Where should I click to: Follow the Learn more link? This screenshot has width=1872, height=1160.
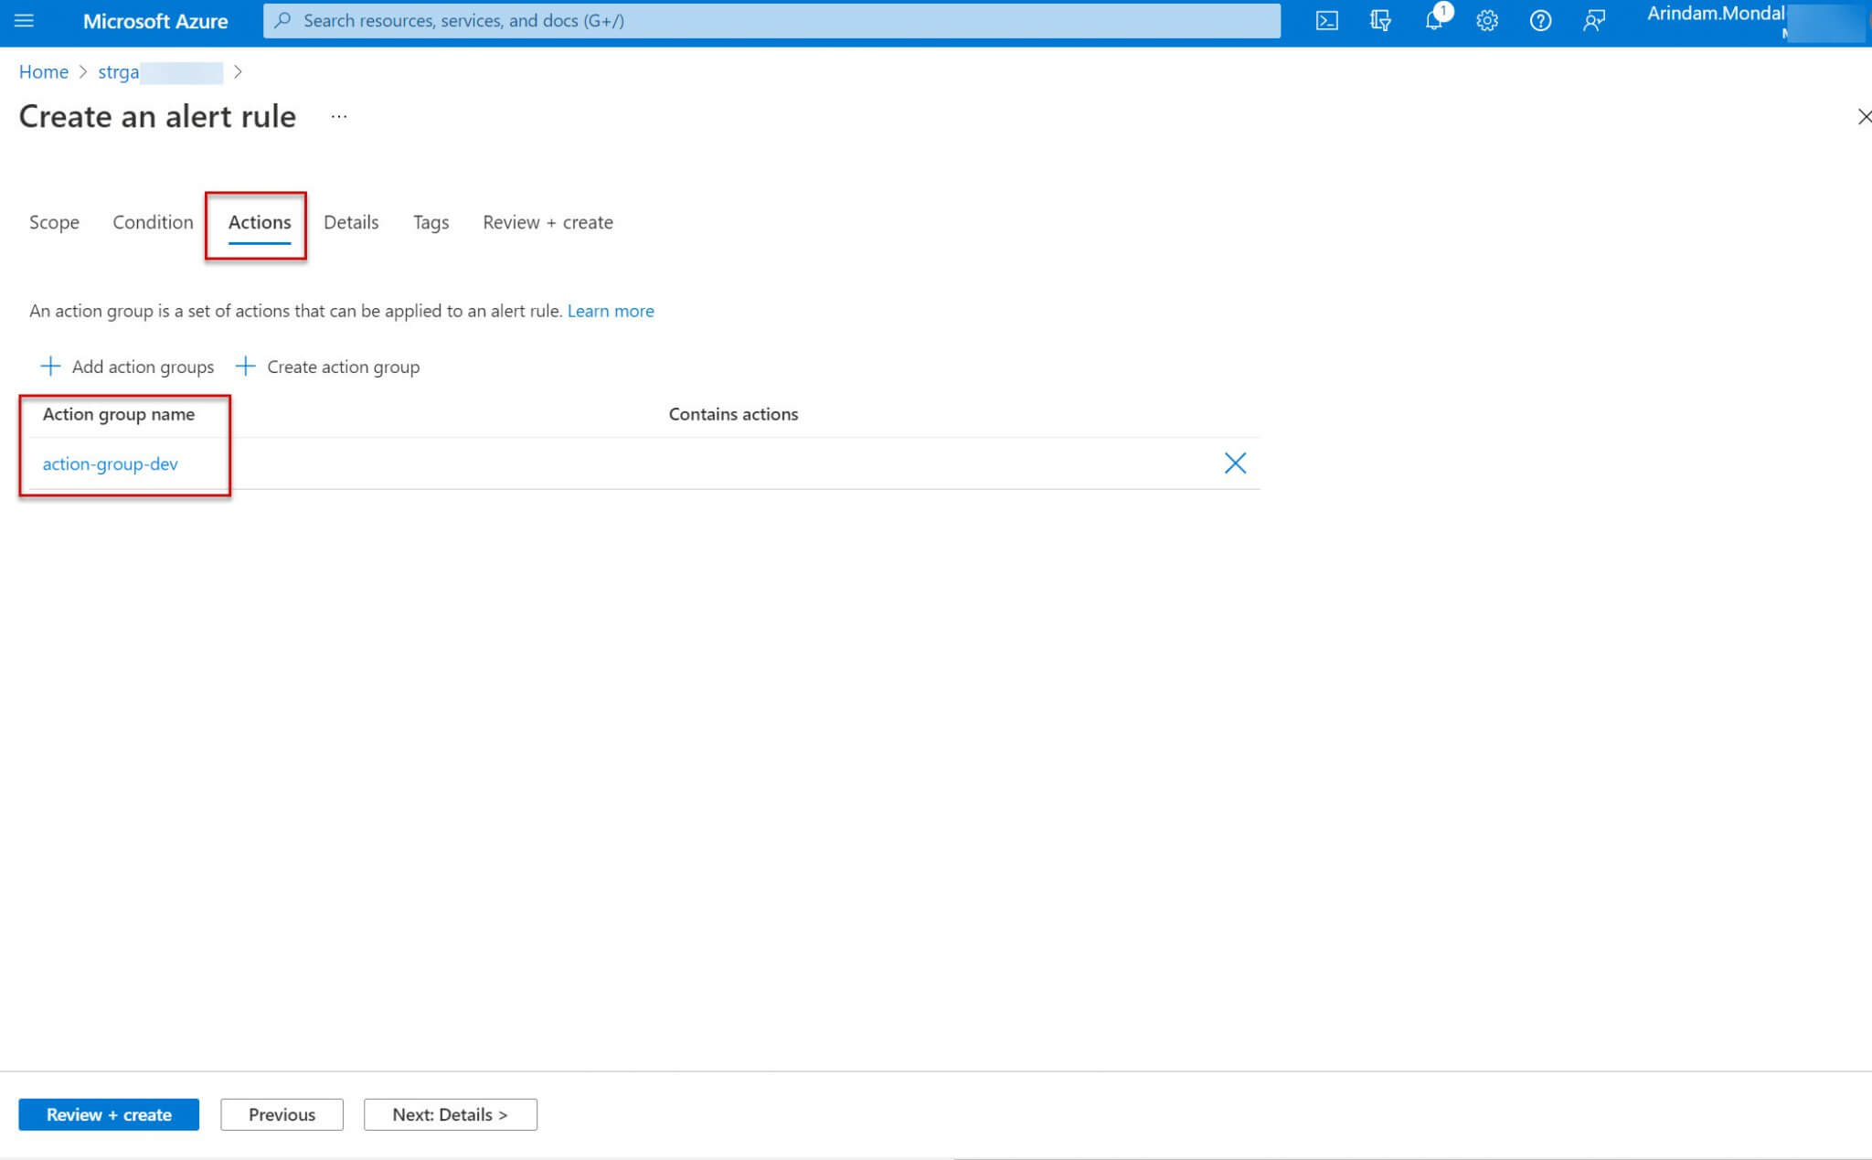pyautogui.click(x=611, y=311)
